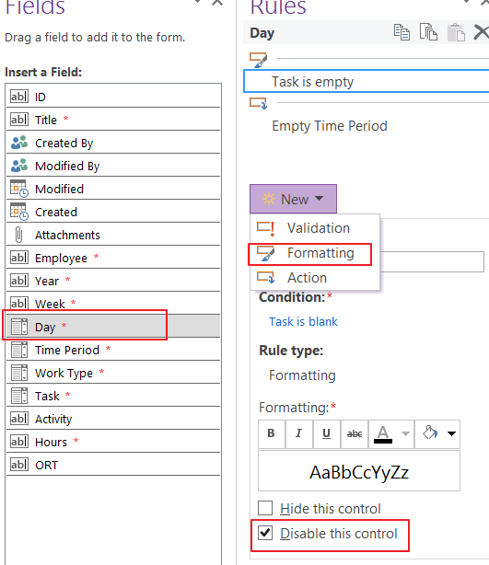The width and height of the screenshot is (489, 565).
Task: Open the New rule dropdown
Action: pos(293,199)
